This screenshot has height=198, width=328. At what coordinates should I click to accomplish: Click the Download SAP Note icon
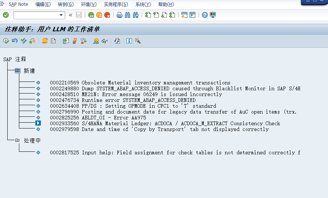66,41
